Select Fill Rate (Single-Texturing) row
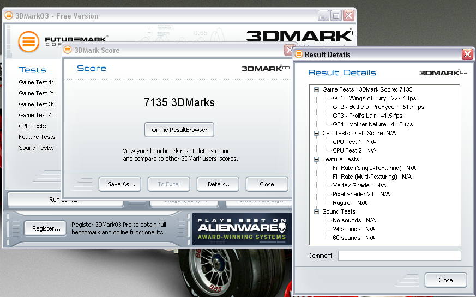476x297 pixels. pos(374,168)
